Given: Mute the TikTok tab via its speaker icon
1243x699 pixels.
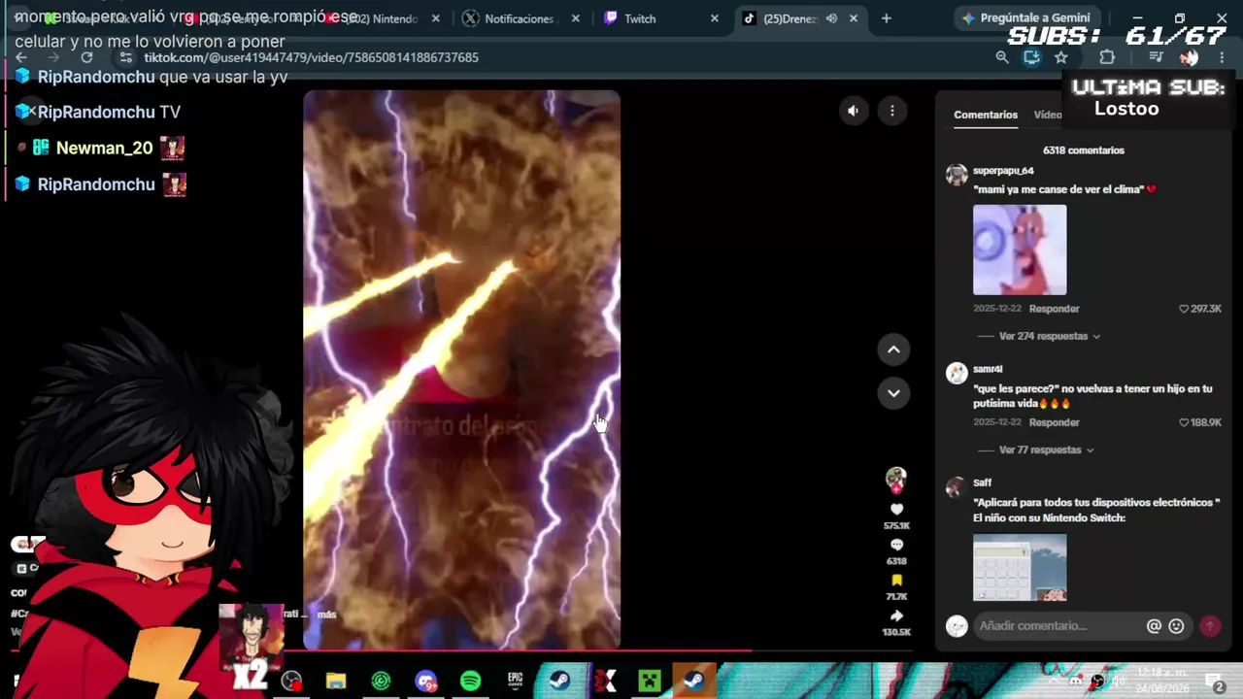Looking at the screenshot, I should tap(831, 18).
